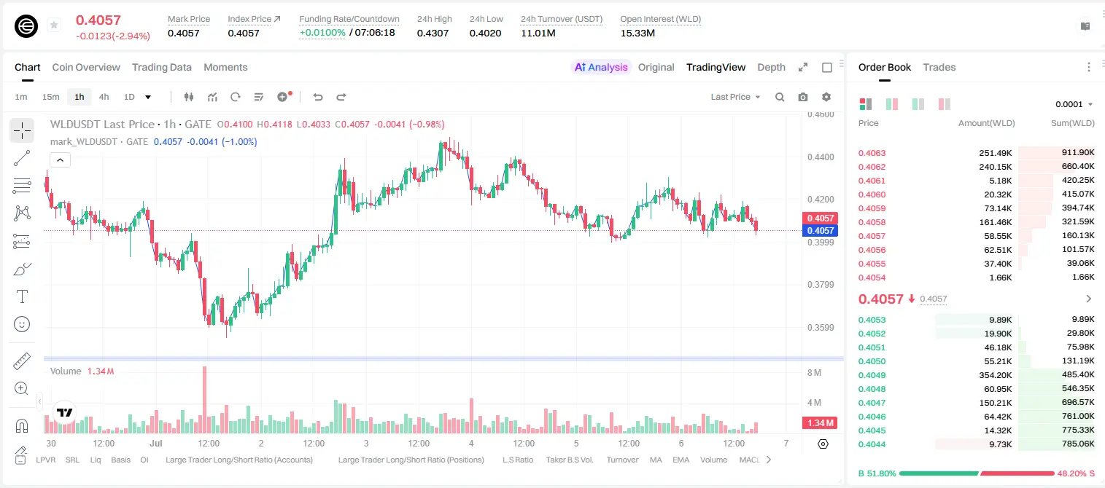The width and height of the screenshot is (1105, 488).
Task: Toggle the square layout checkbox beside Depth
Action: pyautogui.click(x=827, y=67)
